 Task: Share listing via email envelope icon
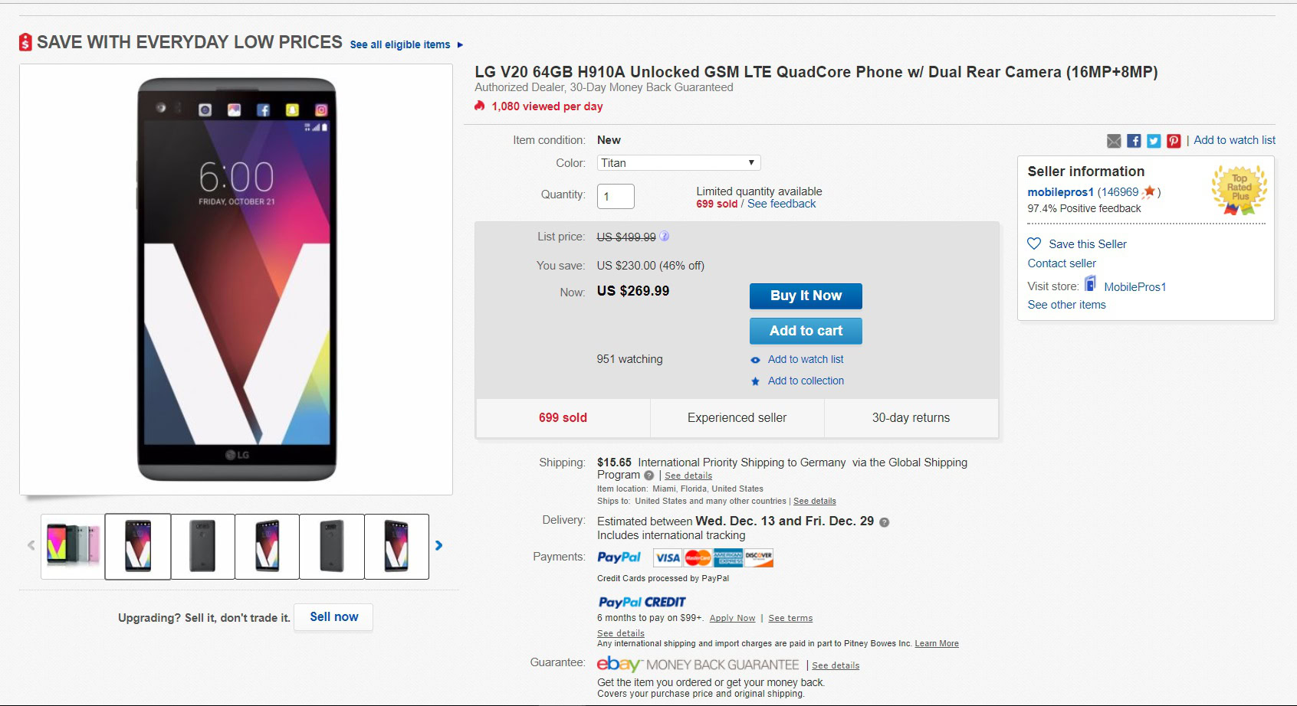1114,141
